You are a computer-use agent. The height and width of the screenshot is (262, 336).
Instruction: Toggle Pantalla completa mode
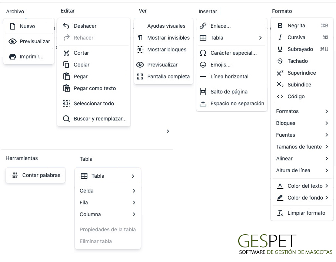point(163,76)
